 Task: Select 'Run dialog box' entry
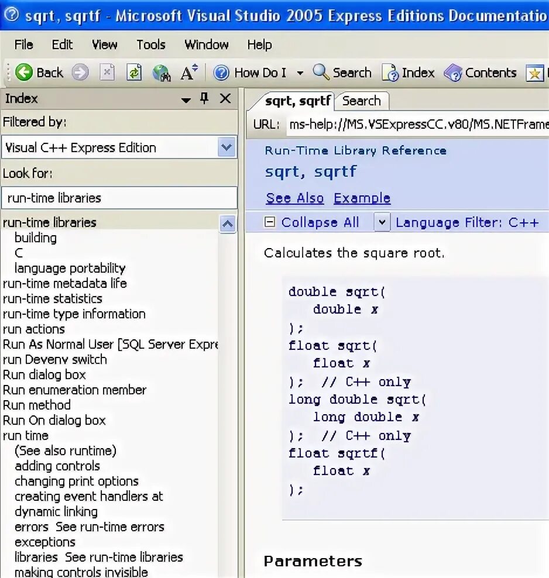[x=44, y=374]
